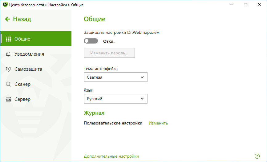Click the Журнал section heading
Screen dimensions: 267x162
(94, 113)
